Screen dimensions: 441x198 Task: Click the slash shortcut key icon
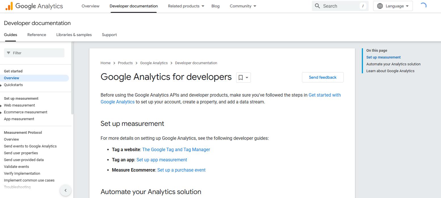363,6
